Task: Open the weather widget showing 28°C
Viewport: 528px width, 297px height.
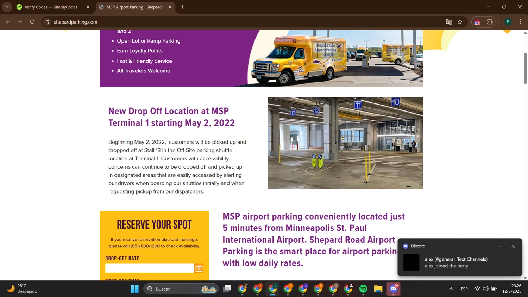Action: pyautogui.click(x=22, y=289)
